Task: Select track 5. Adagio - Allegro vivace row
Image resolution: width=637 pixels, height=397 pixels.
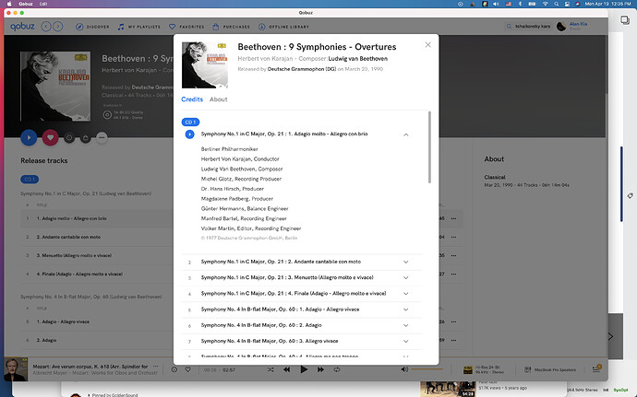Action: tap(63, 322)
